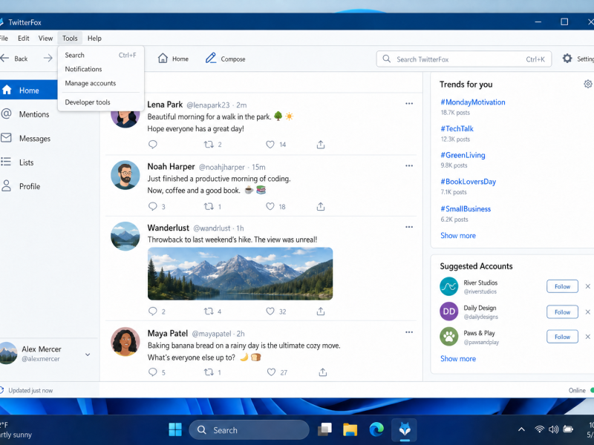Retweet Lena Park's post
Image resolution: width=594 pixels, height=445 pixels.
pyautogui.click(x=209, y=144)
